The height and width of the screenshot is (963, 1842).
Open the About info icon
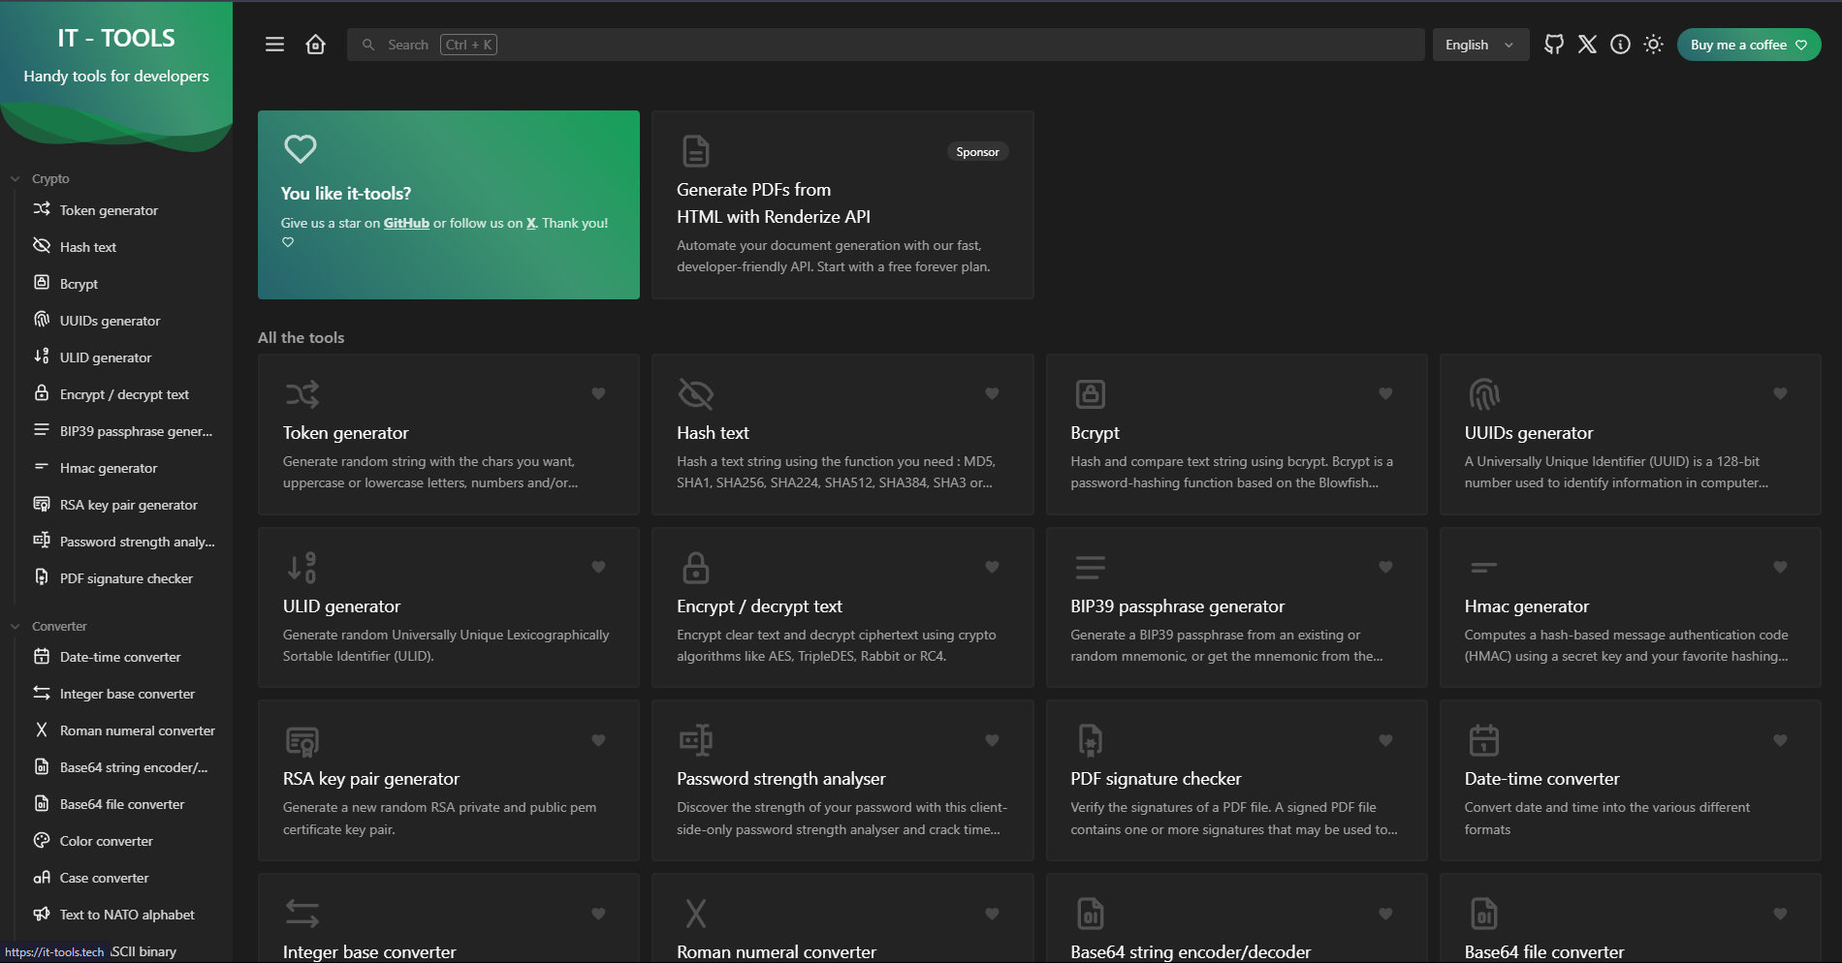click(1620, 45)
